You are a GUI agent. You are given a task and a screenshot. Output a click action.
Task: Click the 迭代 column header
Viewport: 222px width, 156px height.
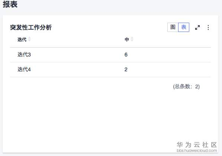point(22,39)
